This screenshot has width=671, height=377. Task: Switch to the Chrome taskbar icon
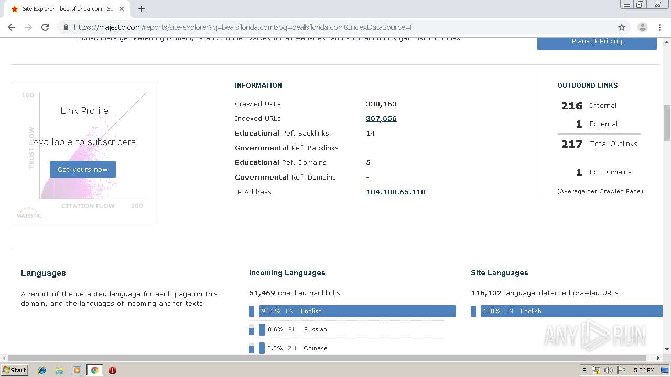(x=94, y=370)
